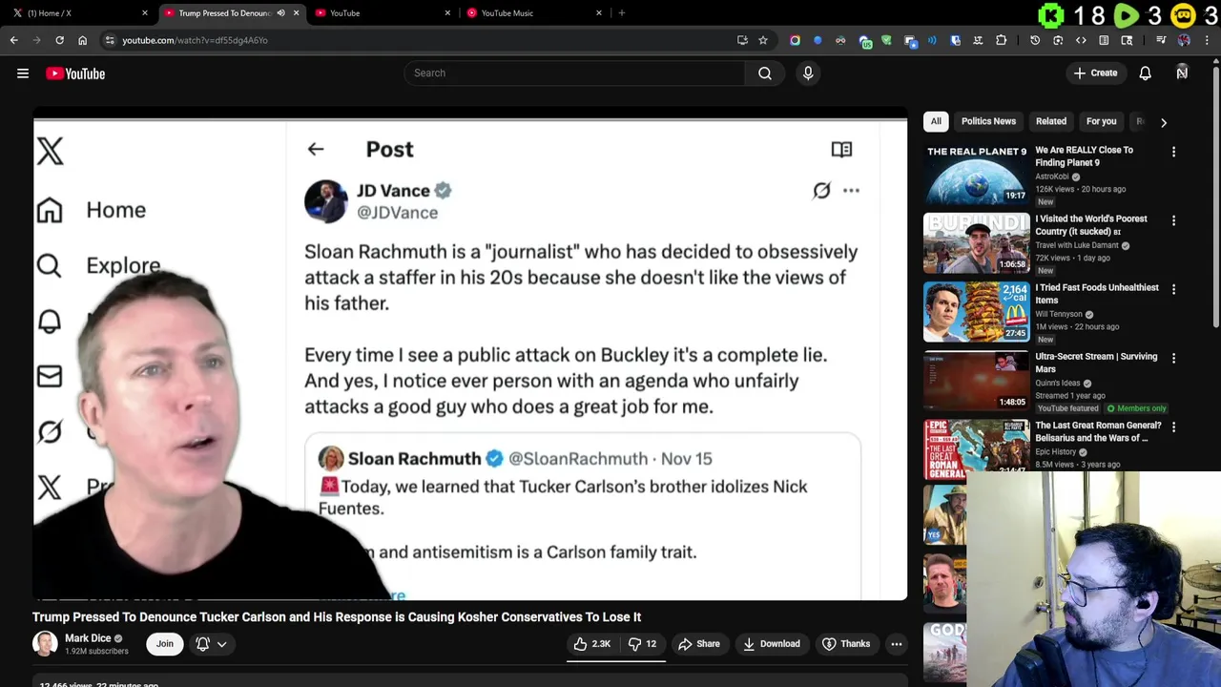Open a new browser tab

click(621, 13)
